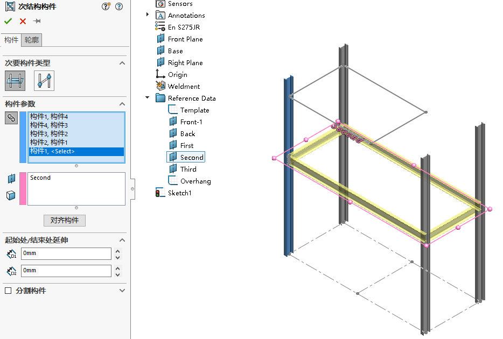Collapse the 起始处/结束处延伸 section
The width and height of the screenshot is (503, 339).
tap(122, 240)
